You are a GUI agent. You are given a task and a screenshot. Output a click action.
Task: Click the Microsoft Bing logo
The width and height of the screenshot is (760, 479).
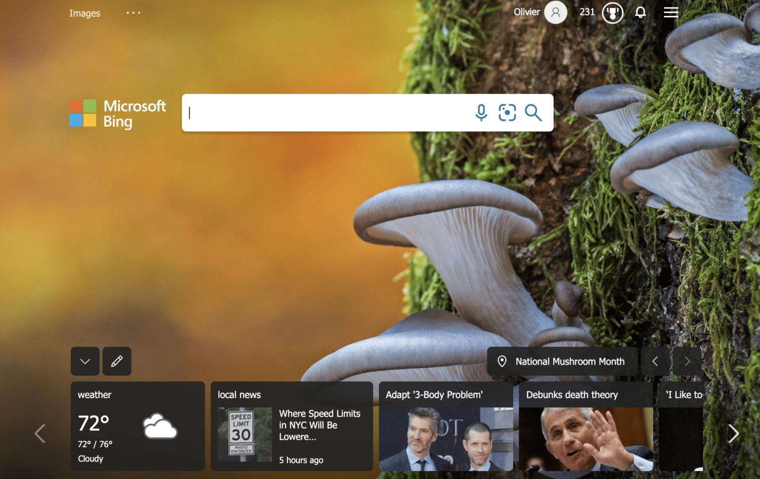coord(117,113)
